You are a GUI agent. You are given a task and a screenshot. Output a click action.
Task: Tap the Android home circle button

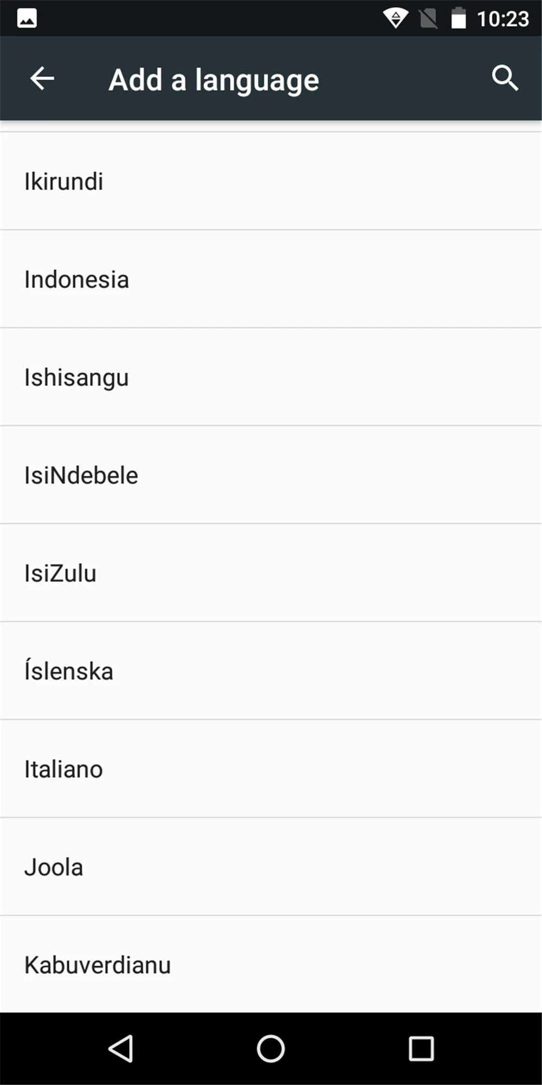270,1048
